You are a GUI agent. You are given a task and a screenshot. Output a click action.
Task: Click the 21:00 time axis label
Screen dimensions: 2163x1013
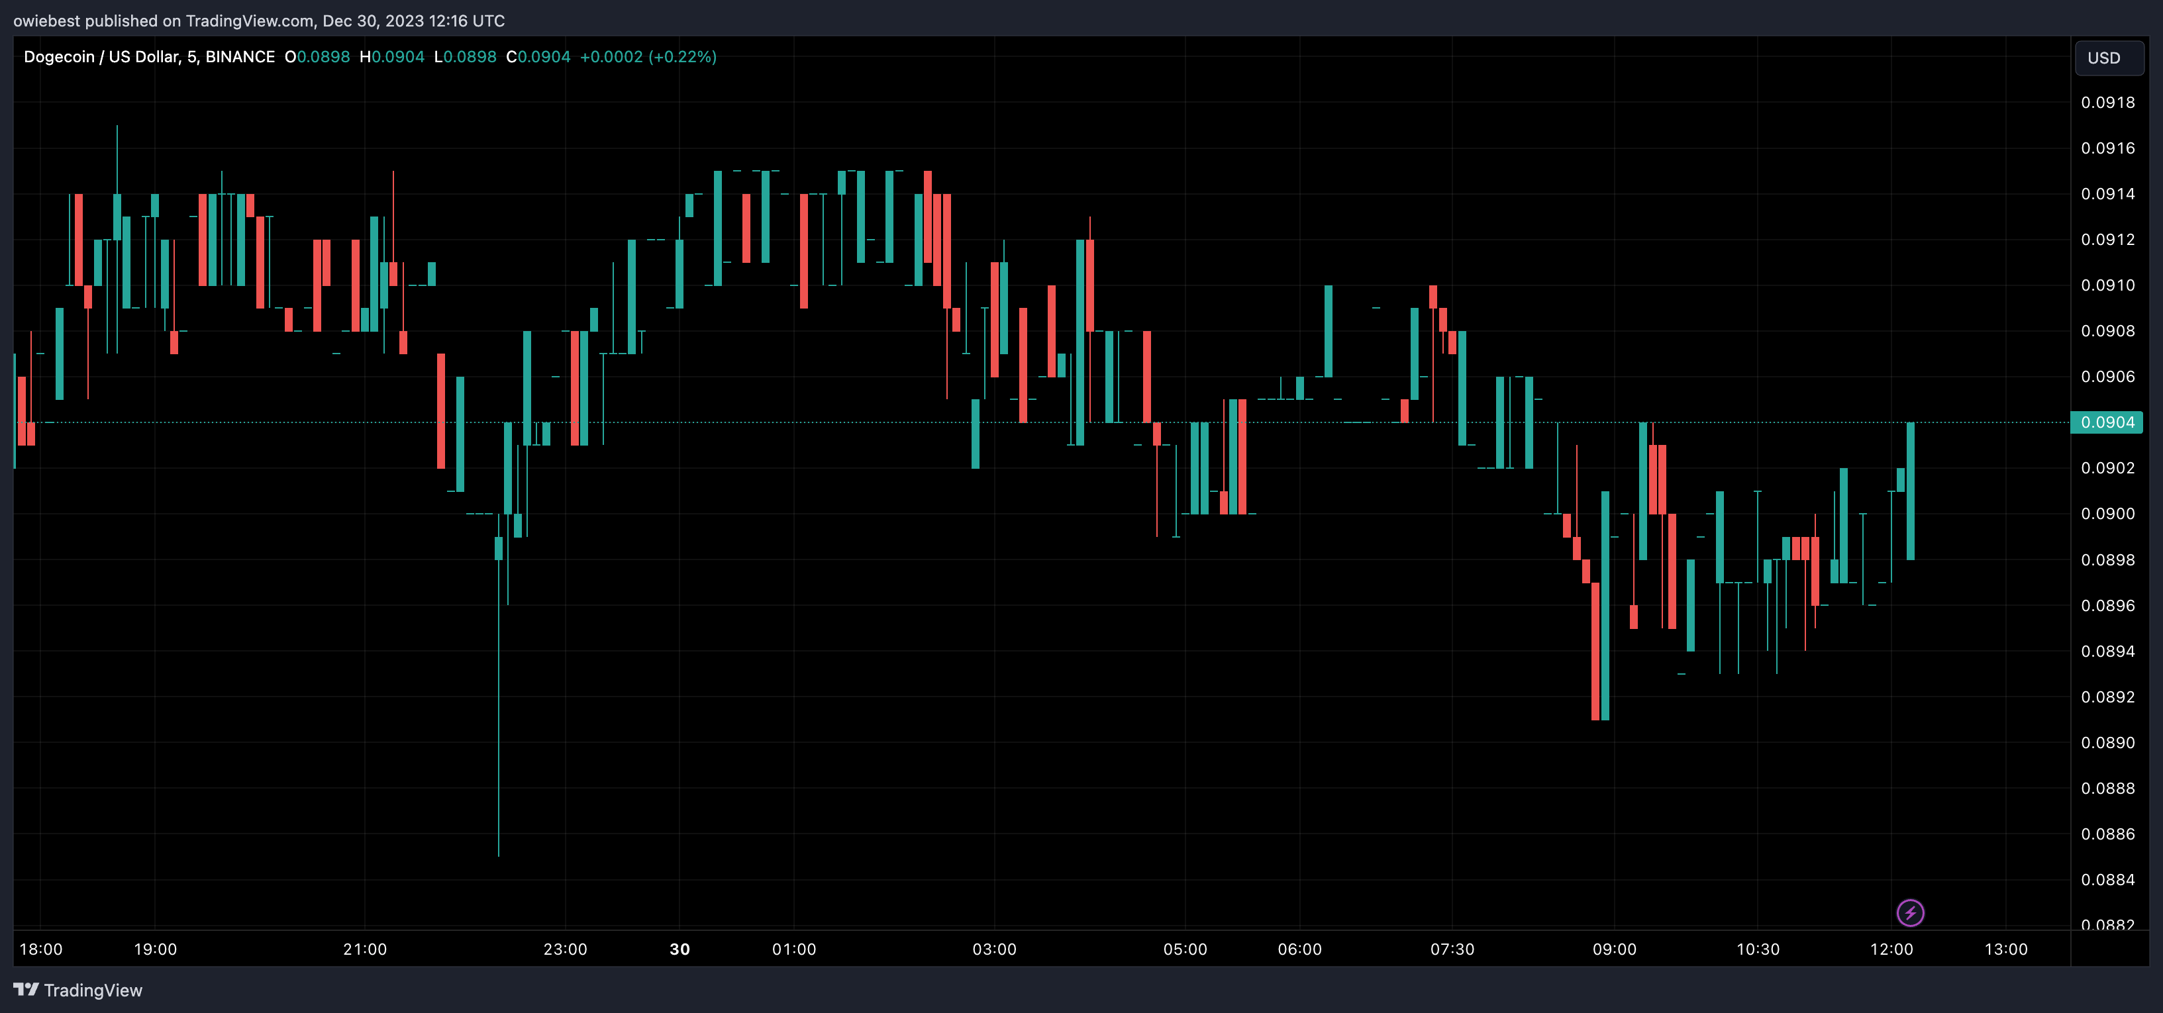(364, 949)
